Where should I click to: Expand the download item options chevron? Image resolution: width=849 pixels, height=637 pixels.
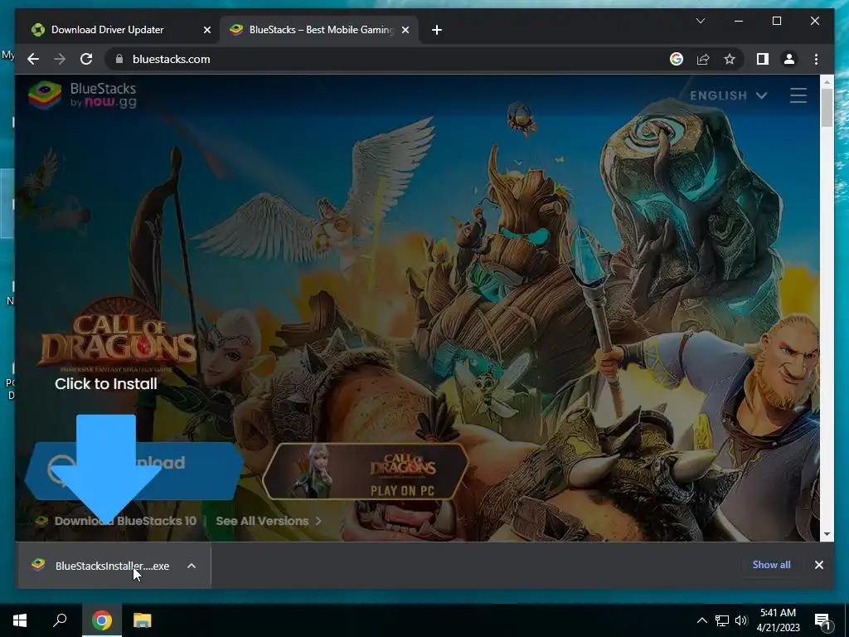coord(192,566)
